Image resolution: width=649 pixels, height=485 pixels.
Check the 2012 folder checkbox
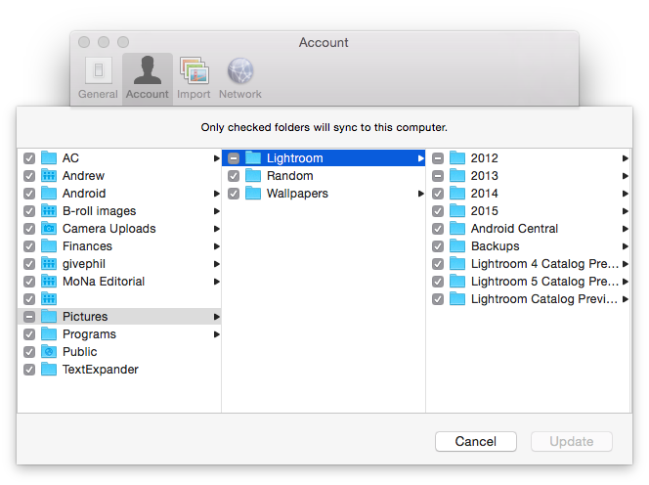coord(438,158)
